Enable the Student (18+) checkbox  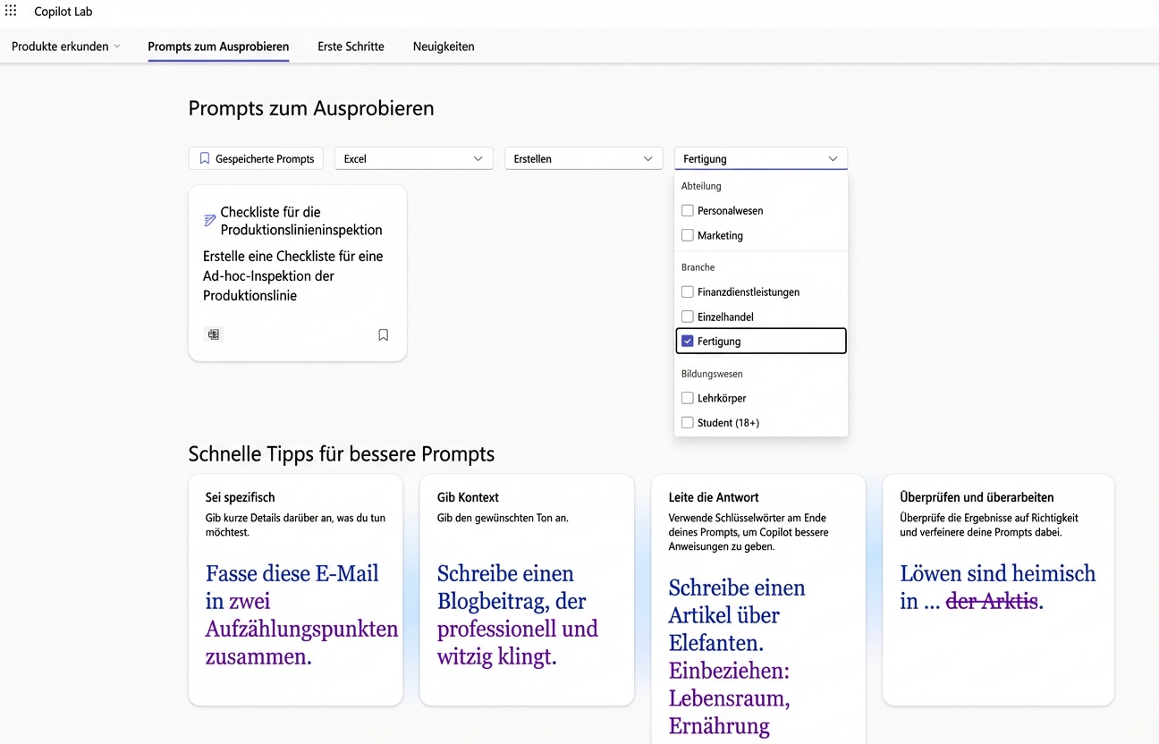[687, 422]
